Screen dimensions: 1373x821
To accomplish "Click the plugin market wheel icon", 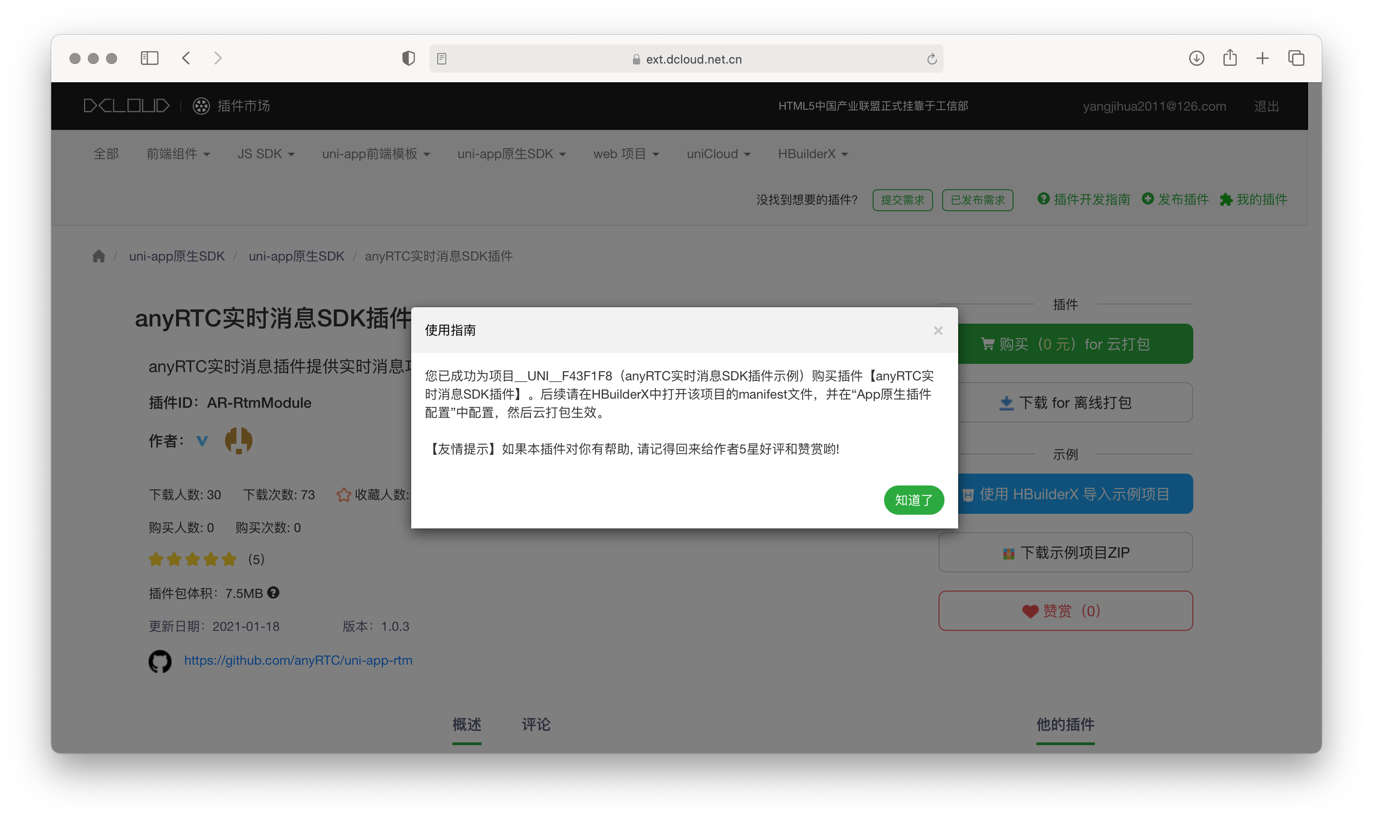I will coord(201,106).
